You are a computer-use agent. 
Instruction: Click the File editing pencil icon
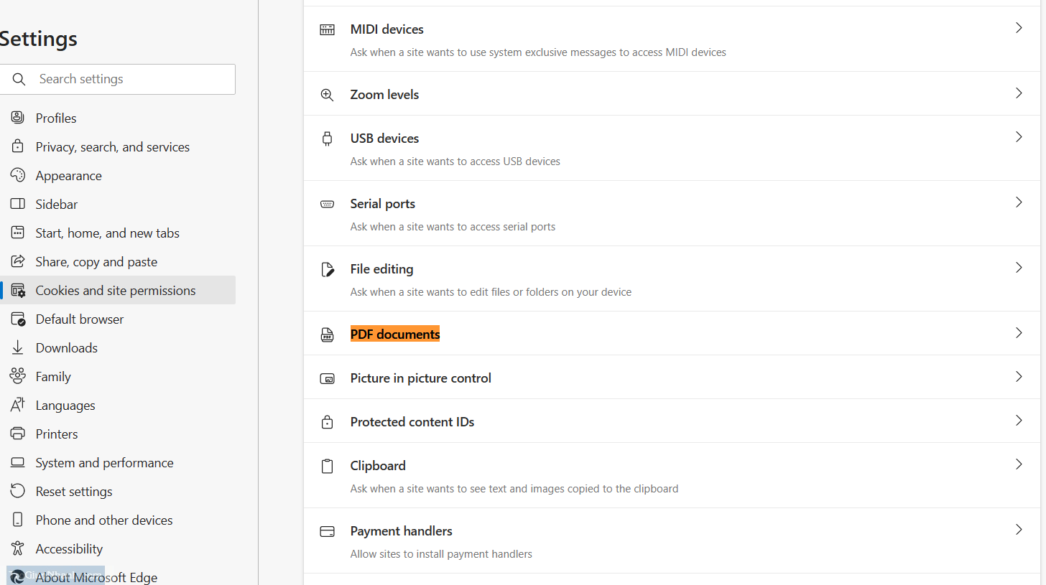pyautogui.click(x=327, y=269)
